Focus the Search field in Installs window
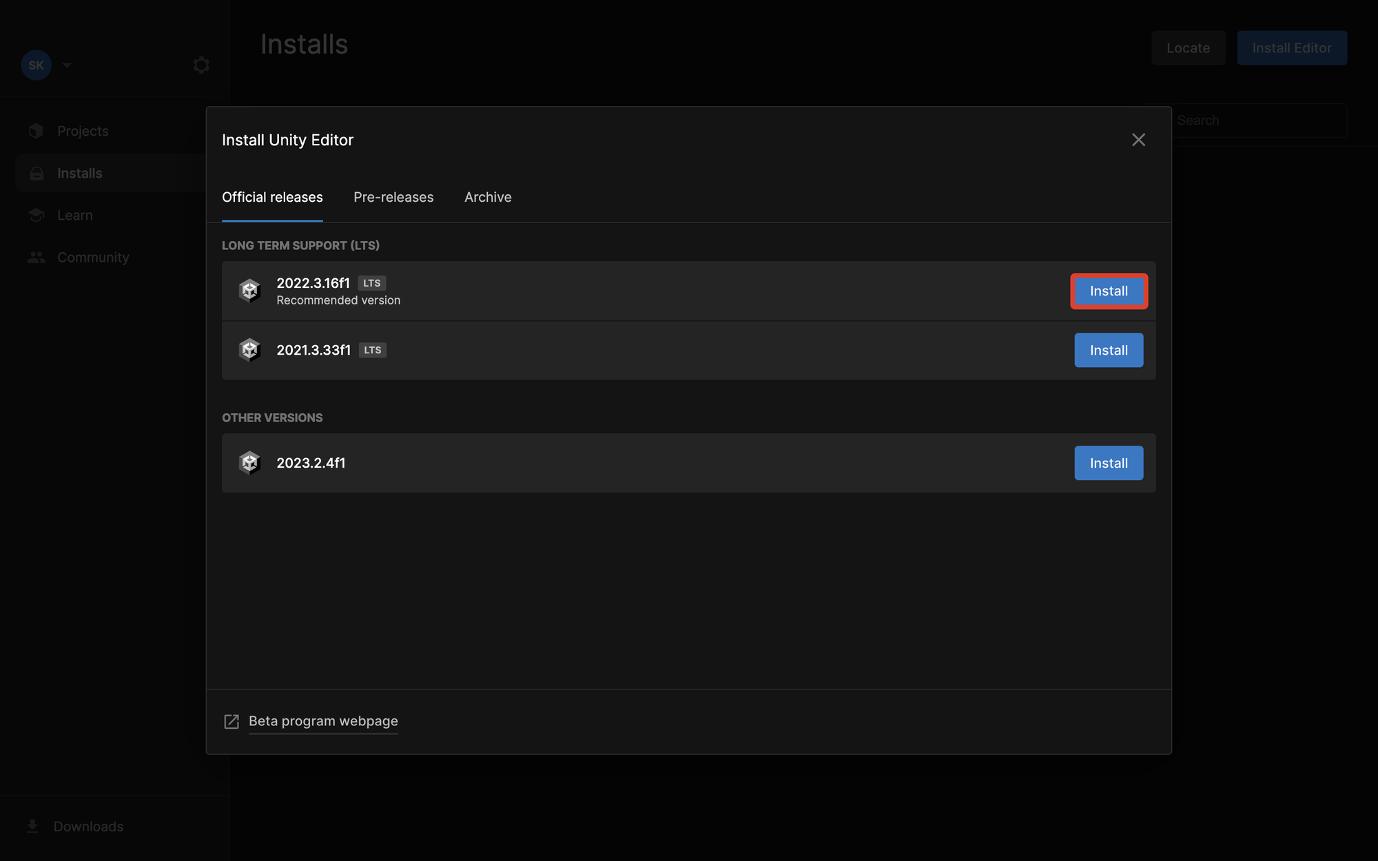 pyautogui.click(x=1261, y=120)
